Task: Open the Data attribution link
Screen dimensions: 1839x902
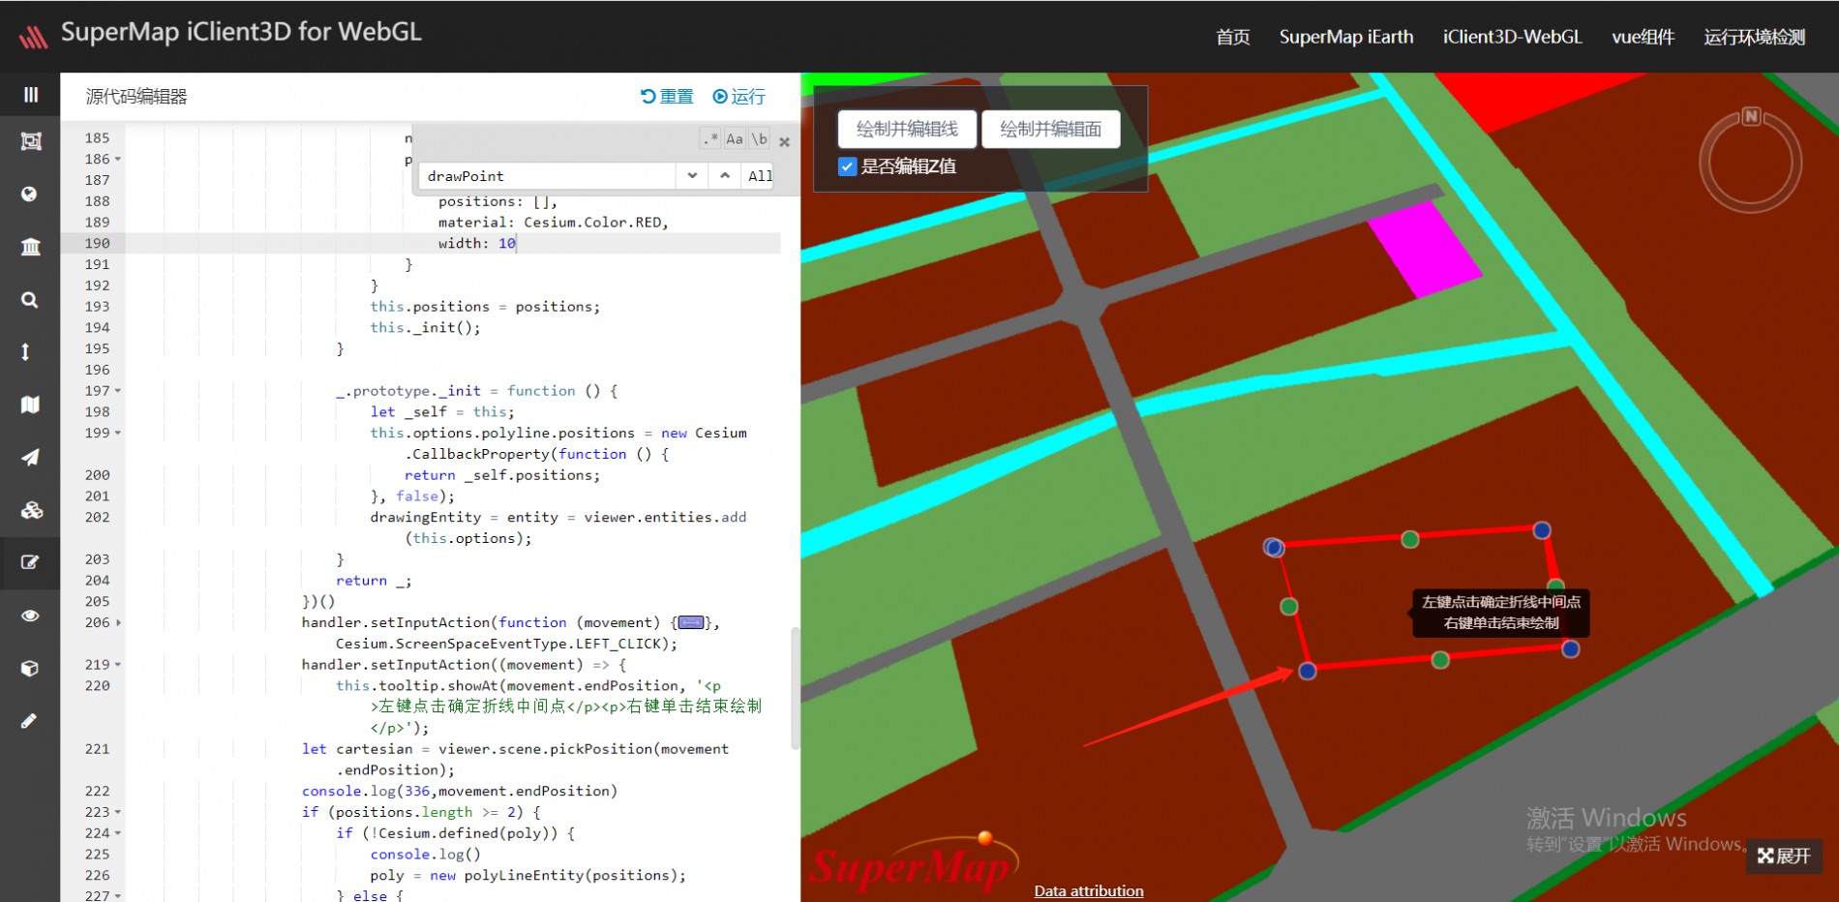Action: (x=1089, y=890)
